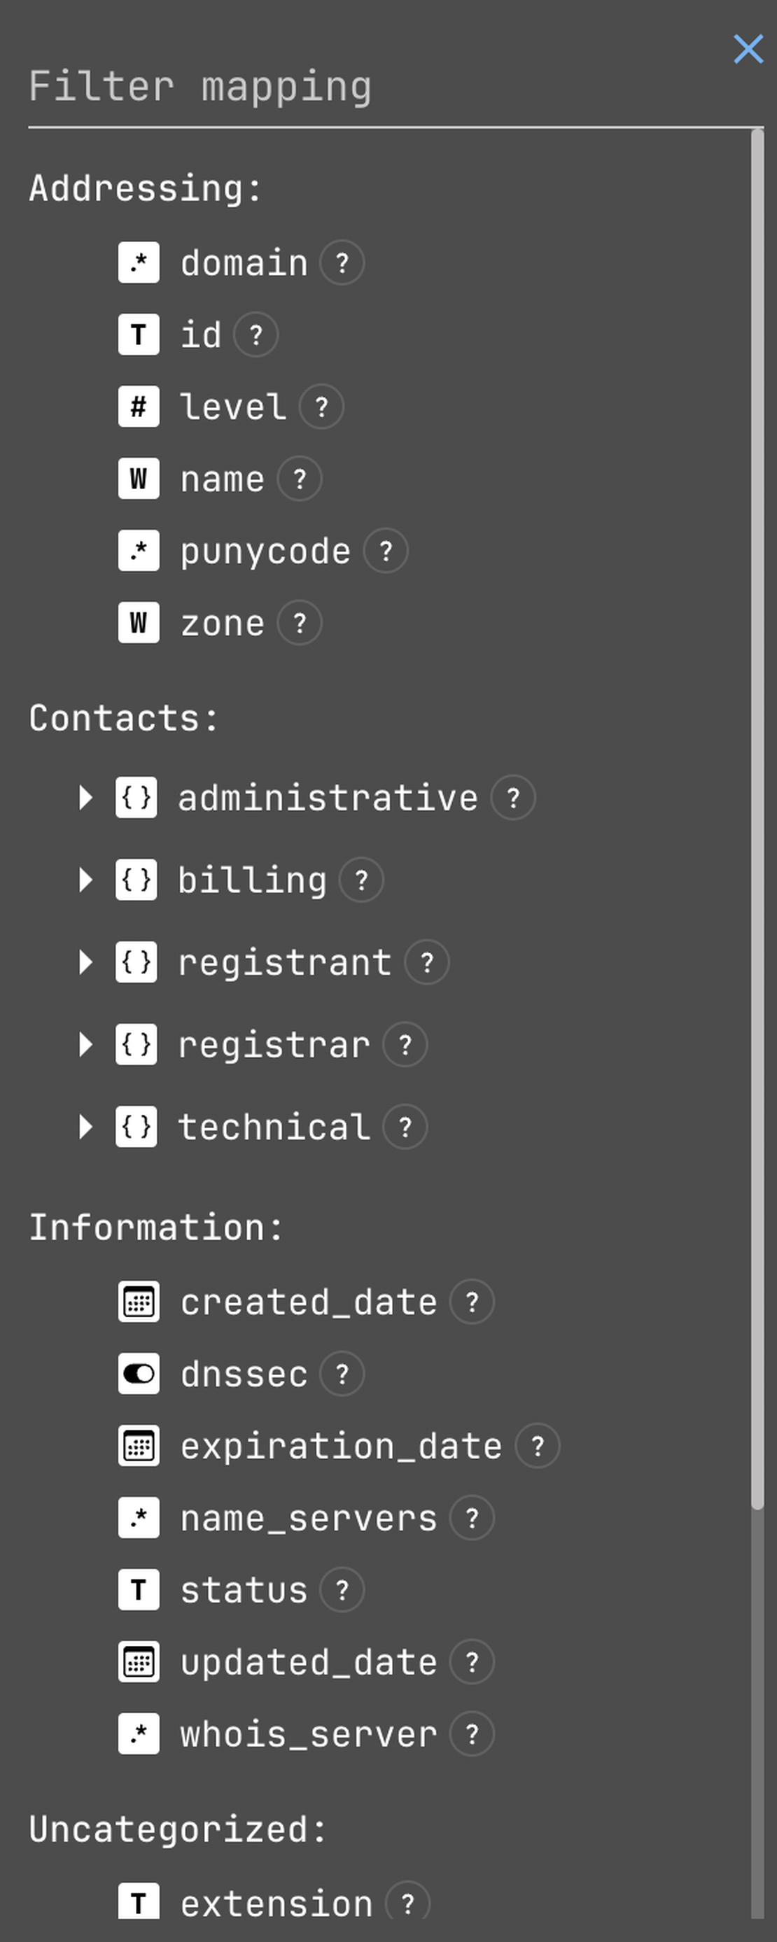The height and width of the screenshot is (1942, 777).
Task: Click the help icon next to expiration_date
Action: click(537, 1446)
